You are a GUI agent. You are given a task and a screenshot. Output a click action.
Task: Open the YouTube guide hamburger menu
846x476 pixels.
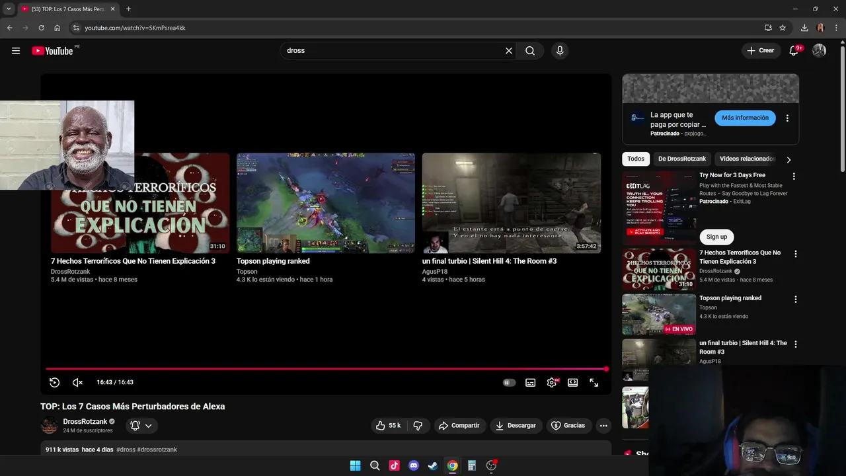point(16,51)
